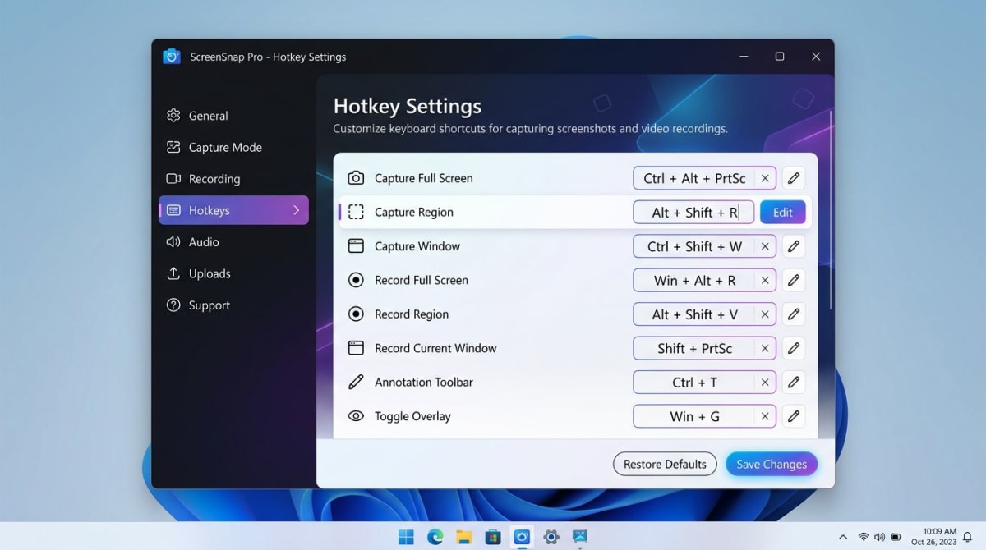
Task: Click the hotkey list vertical scrollbar
Action: pyautogui.click(x=830, y=209)
